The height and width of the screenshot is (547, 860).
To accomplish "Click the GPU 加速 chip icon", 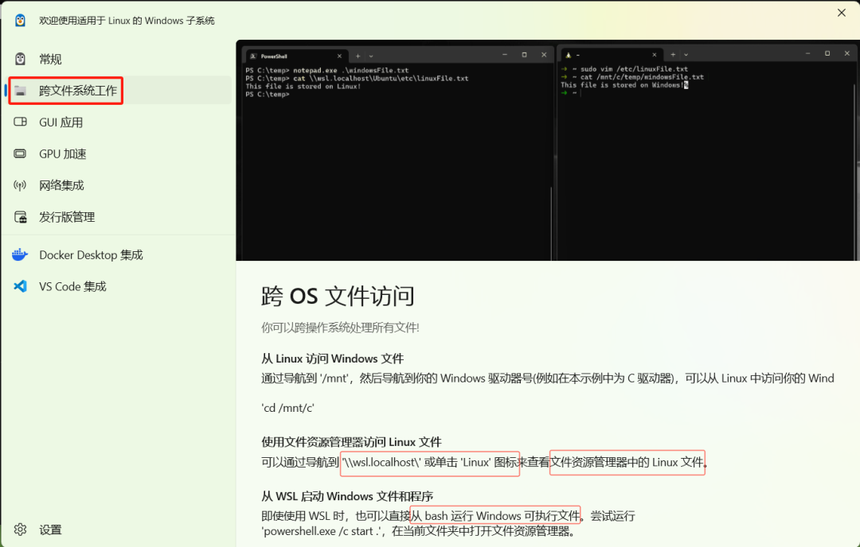I will click(20, 154).
